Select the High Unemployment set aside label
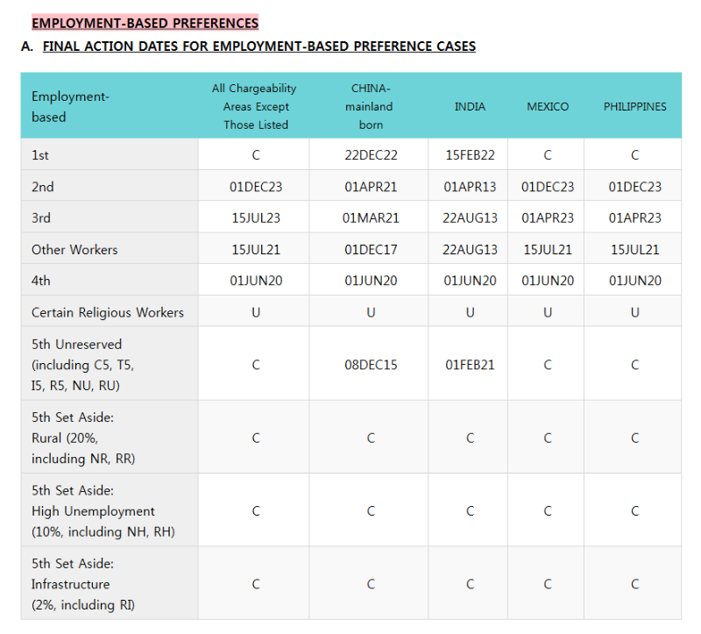The width and height of the screenshot is (701, 634). tap(103, 511)
